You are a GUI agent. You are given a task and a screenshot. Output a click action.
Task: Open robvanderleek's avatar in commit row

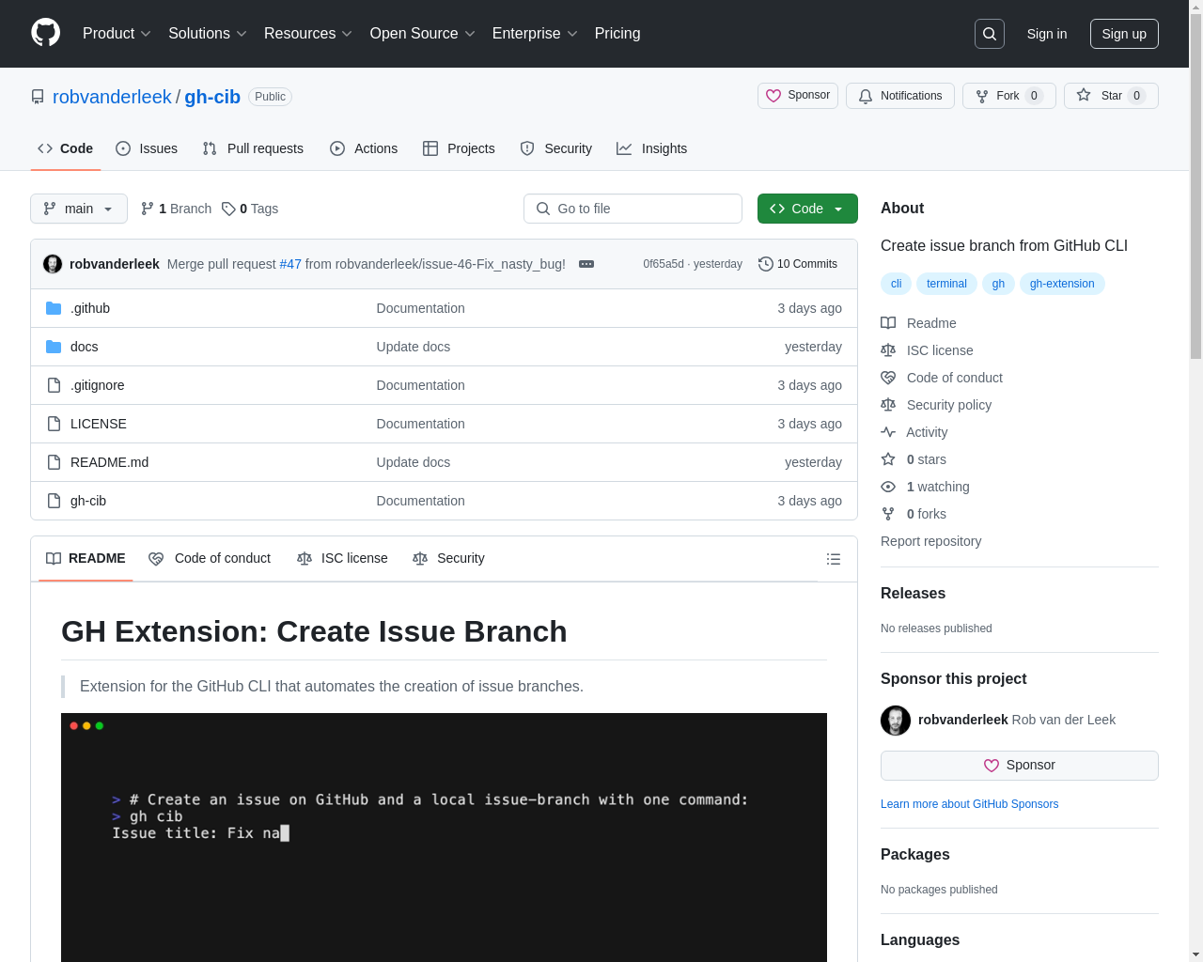(53, 264)
